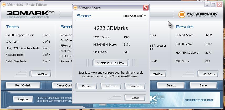This screenshot has width=225, height=110.
Task: Close the 3DMark Score dialog with X
Action: click(146, 8)
